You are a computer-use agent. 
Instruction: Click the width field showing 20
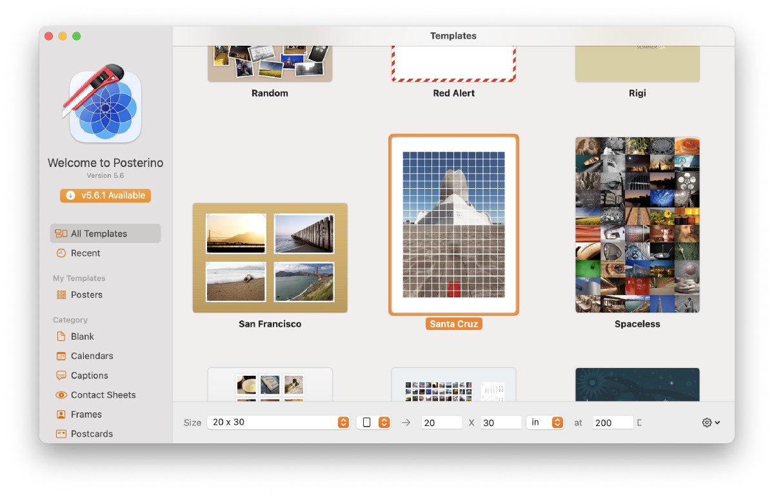[442, 422]
